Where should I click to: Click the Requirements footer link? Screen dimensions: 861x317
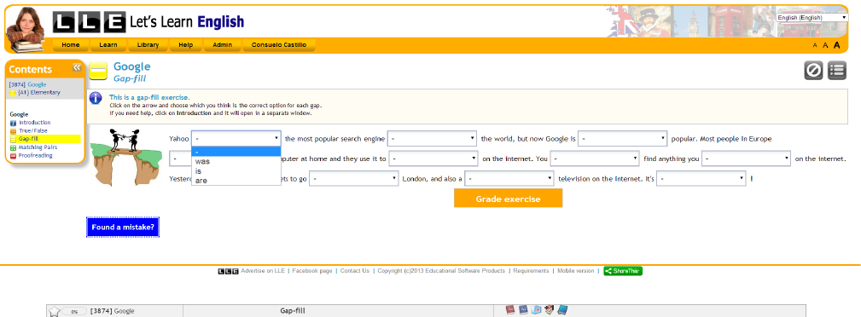531,271
